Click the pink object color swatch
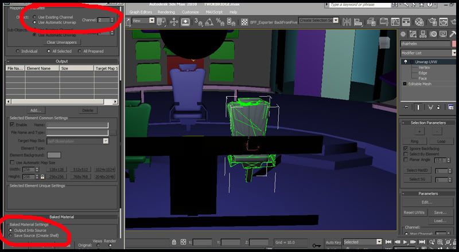 pyautogui.click(x=454, y=44)
